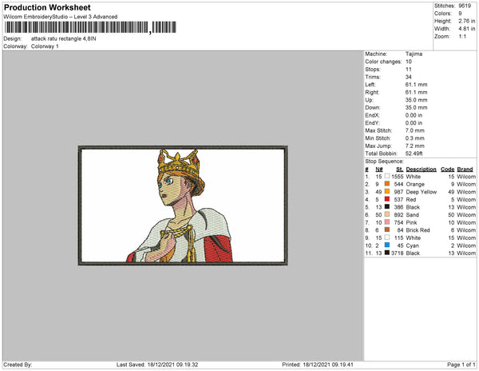Click the Down value '35.0 mm'
The height and width of the screenshot is (371, 479).
tap(417, 108)
